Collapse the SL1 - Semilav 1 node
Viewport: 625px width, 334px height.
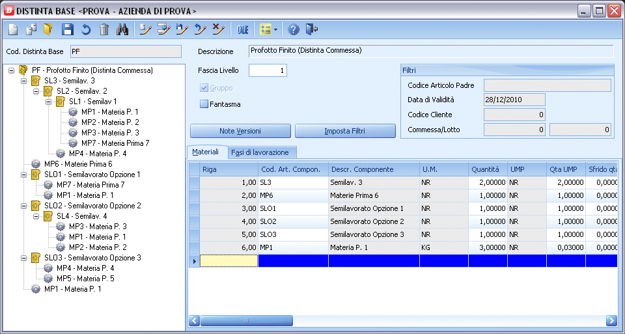49,101
